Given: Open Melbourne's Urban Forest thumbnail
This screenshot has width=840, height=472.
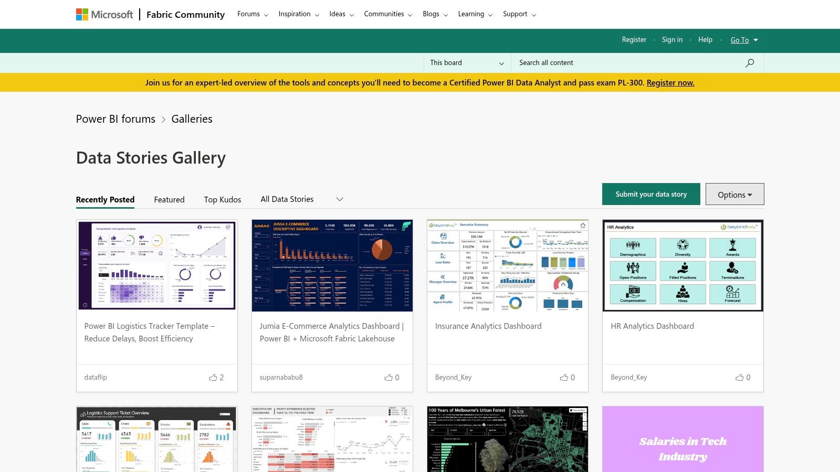Looking at the screenshot, I should pos(508,439).
